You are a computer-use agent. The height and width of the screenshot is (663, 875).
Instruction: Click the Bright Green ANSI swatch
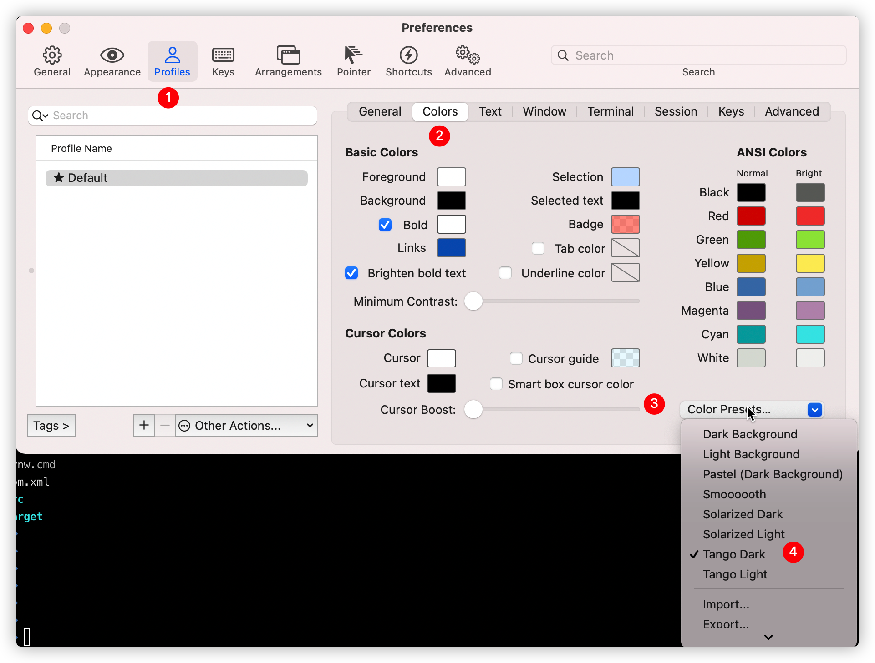(x=810, y=240)
